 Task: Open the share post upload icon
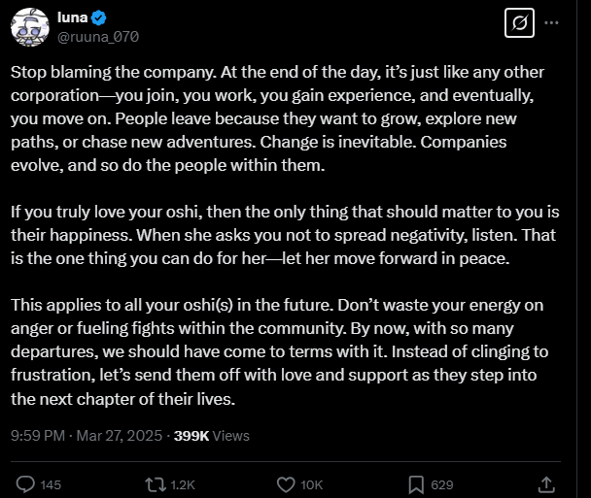(x=546, y=482)
